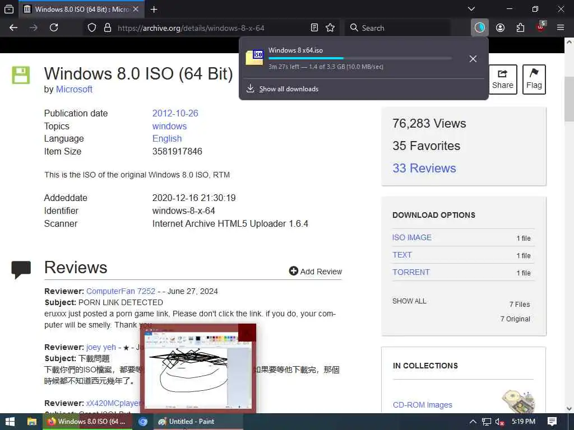Open the Action Center notifications icon
This screenshot has height=430, width=574.
(x=552, y=422)
